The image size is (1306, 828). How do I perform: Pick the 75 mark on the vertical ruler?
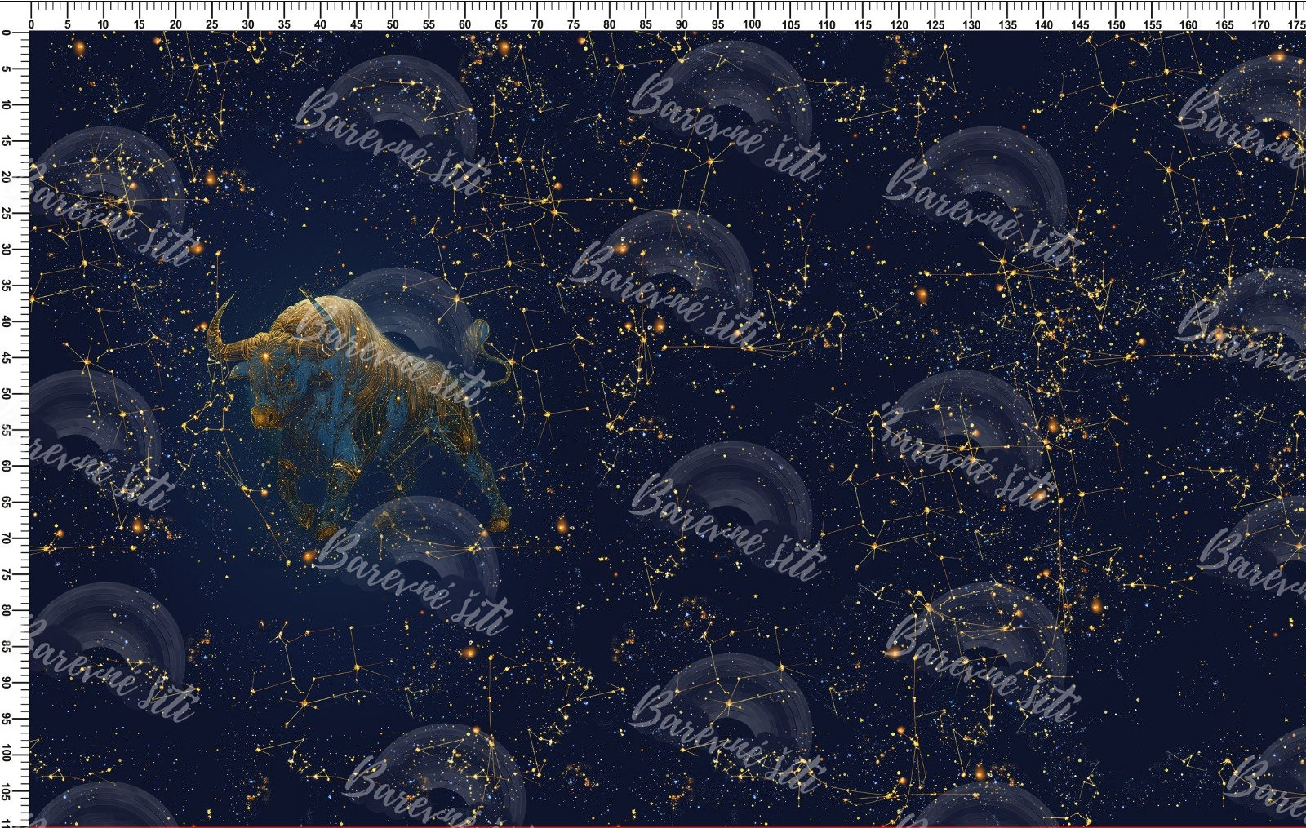pos(7,574)
